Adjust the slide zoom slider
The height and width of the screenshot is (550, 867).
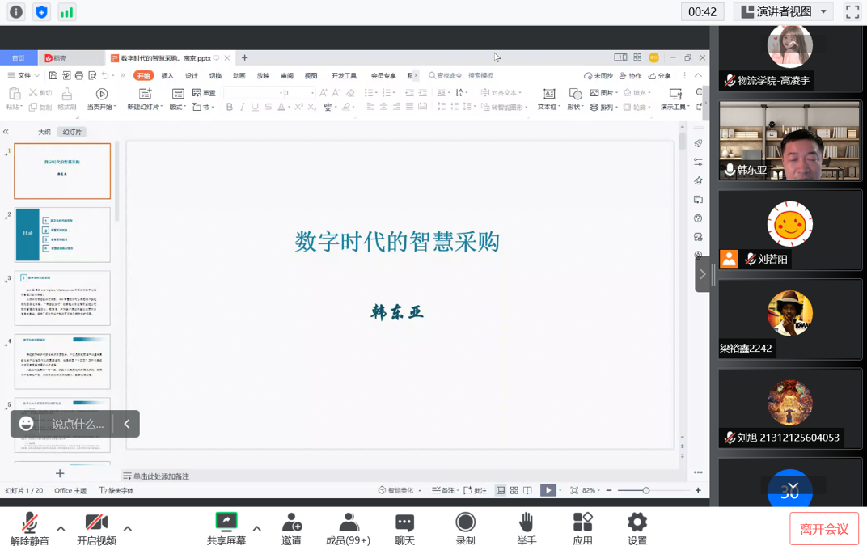coord(645,490)
